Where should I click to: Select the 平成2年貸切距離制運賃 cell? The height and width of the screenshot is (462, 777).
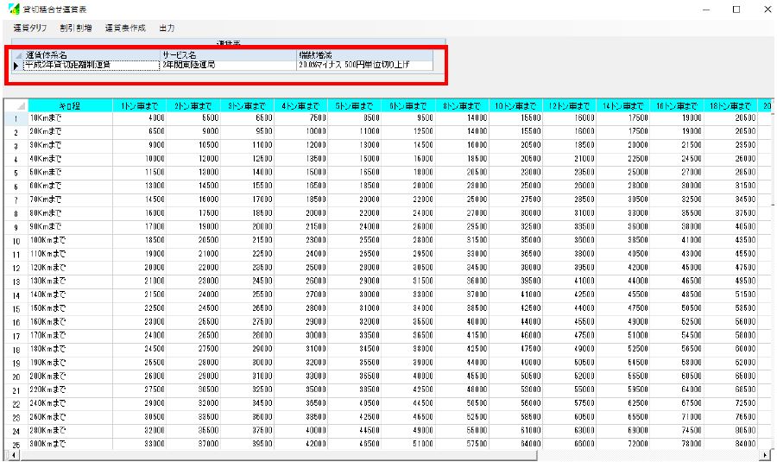pyautogui.click(x=92, y=65)
